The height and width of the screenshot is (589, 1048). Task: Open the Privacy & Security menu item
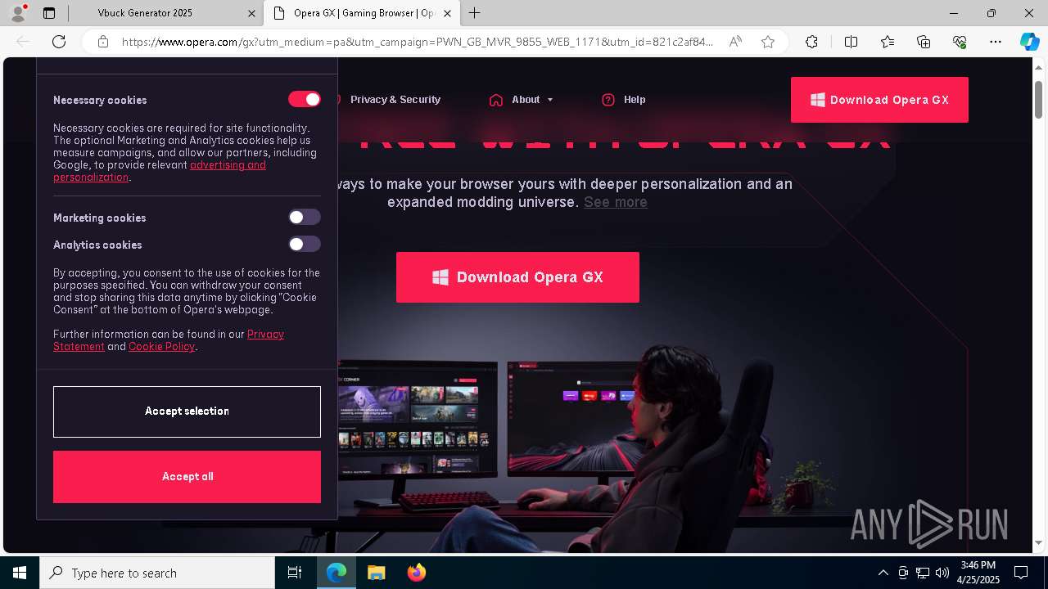pyautogui.click(x=395, y=100)
